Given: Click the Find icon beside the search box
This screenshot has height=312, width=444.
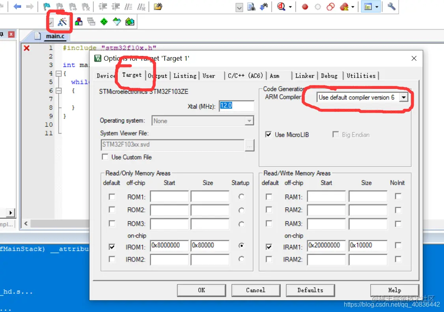Looking at the screenshot, I should (251, 7).
